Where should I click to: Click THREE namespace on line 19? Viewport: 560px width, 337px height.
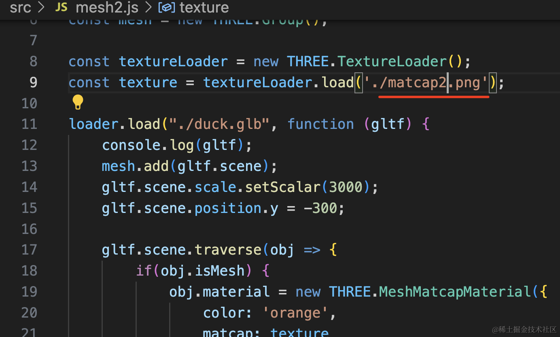[350, 292]
